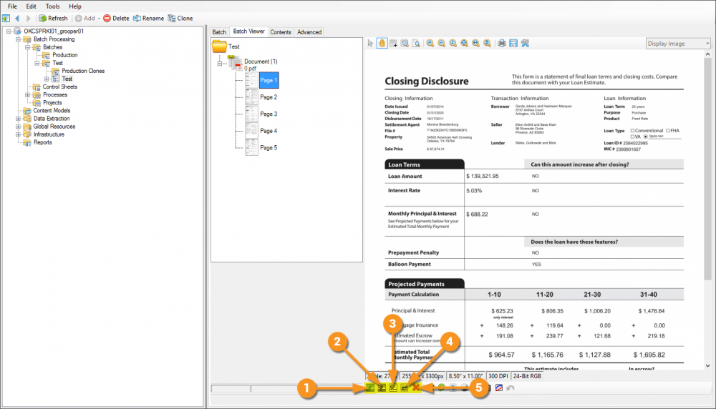
Task: Expand the Data Extraction tree node
Action: pos(19,119)
